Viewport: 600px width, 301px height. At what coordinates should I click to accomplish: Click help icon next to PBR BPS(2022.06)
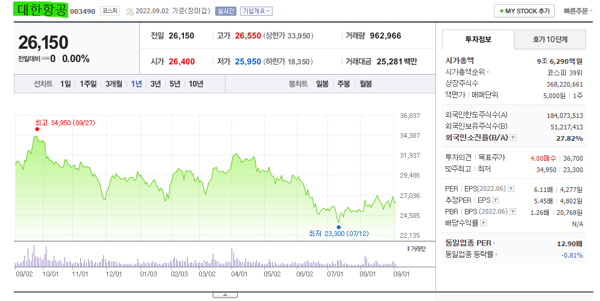click(513, 212)
